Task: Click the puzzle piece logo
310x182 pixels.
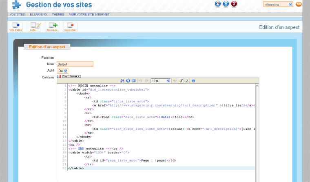Action: pyautogui.click(x=16, y=5)
